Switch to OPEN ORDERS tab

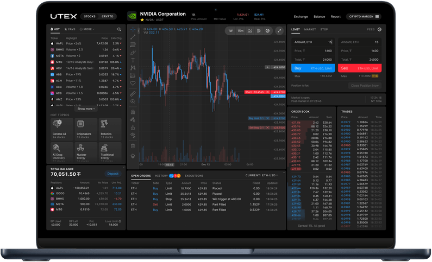click(141, 176)
